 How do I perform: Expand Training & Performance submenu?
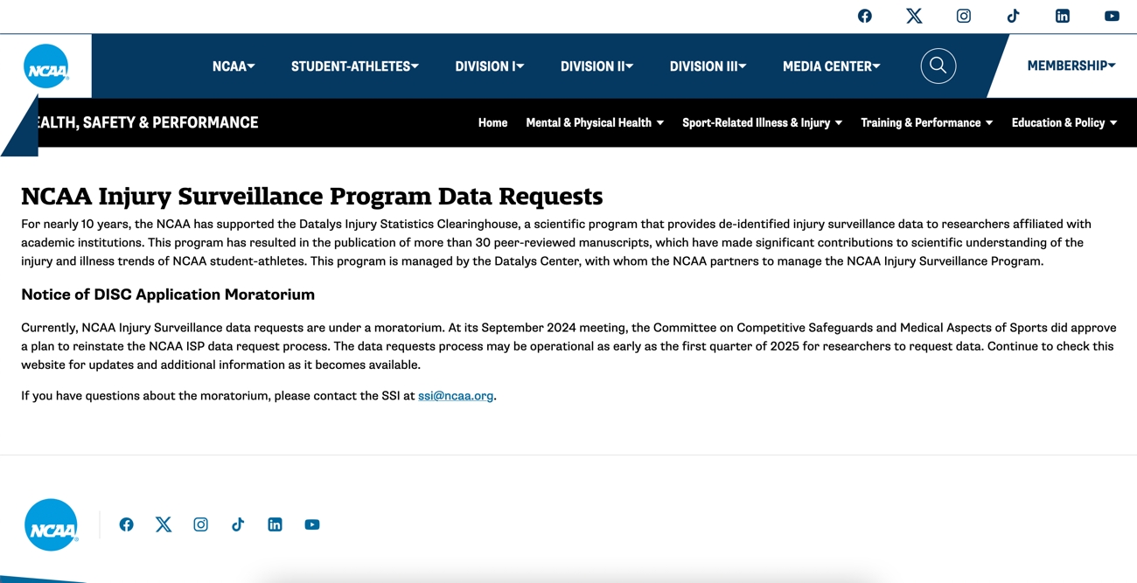pos(927,122)
